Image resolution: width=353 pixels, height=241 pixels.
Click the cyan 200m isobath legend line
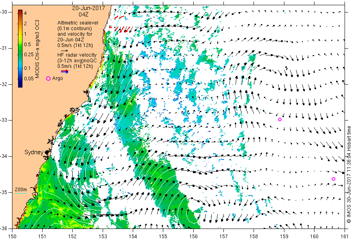[x=21, y=193]
